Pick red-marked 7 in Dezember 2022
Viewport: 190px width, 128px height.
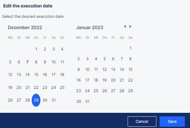click(27, 62)
